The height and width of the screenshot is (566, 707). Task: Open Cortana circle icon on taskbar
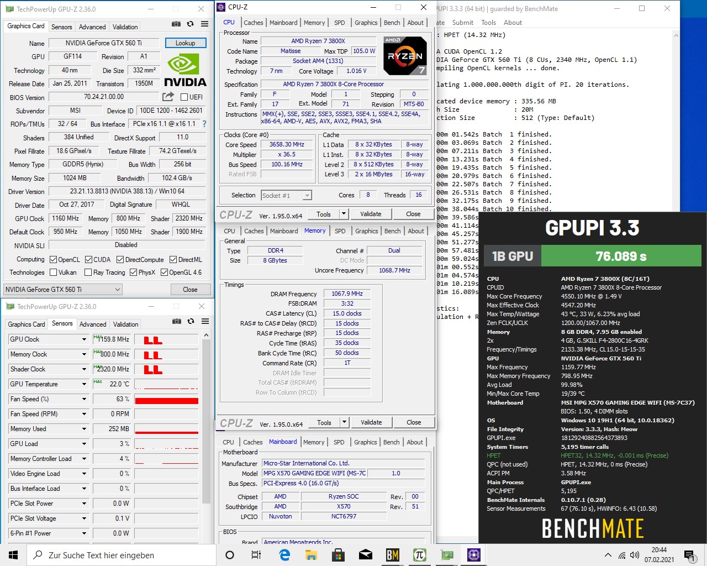click(x=230, y=555)
